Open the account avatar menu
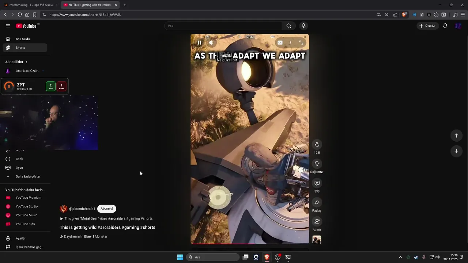 [x=458, y=26]
